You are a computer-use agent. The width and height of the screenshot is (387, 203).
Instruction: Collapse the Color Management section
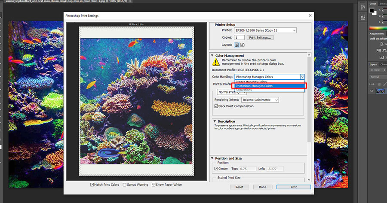pos(212,55)
